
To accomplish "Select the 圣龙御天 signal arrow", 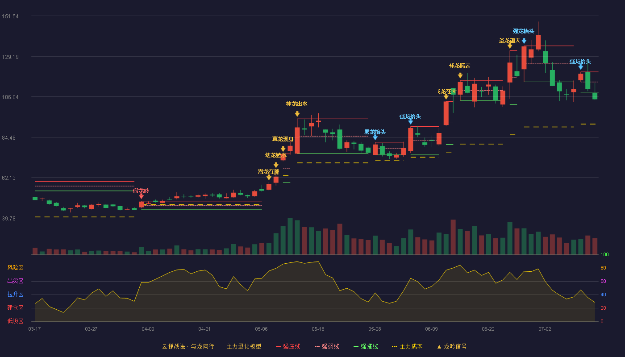I will tap(510, 46).
